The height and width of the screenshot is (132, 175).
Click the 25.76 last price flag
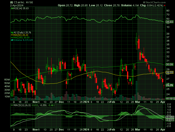click(x=169, y=85)
